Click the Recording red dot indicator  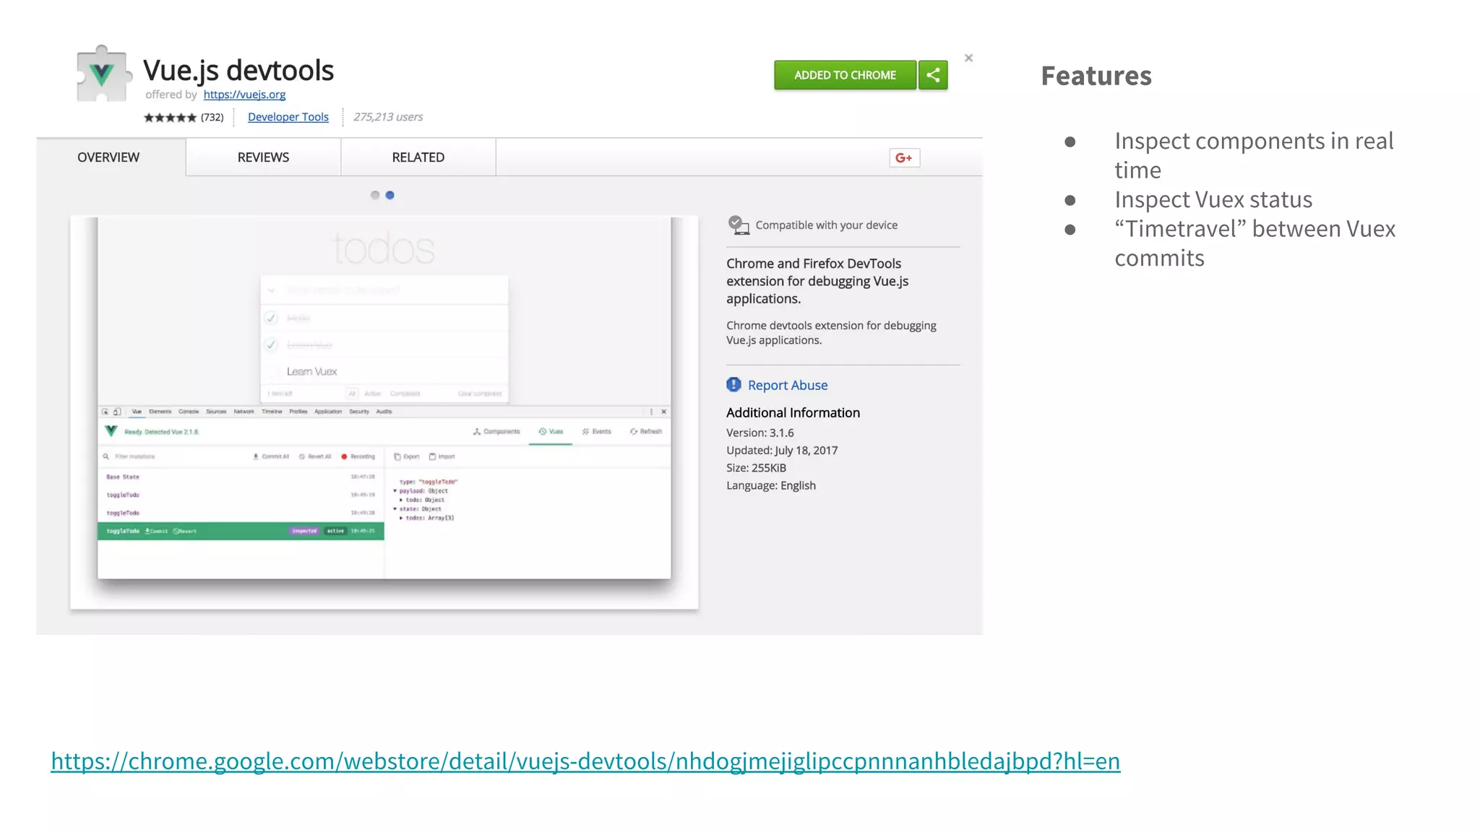coord(345,456)
